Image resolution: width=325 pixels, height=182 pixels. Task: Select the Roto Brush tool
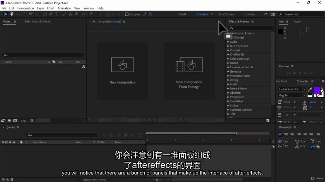[84, 14]
